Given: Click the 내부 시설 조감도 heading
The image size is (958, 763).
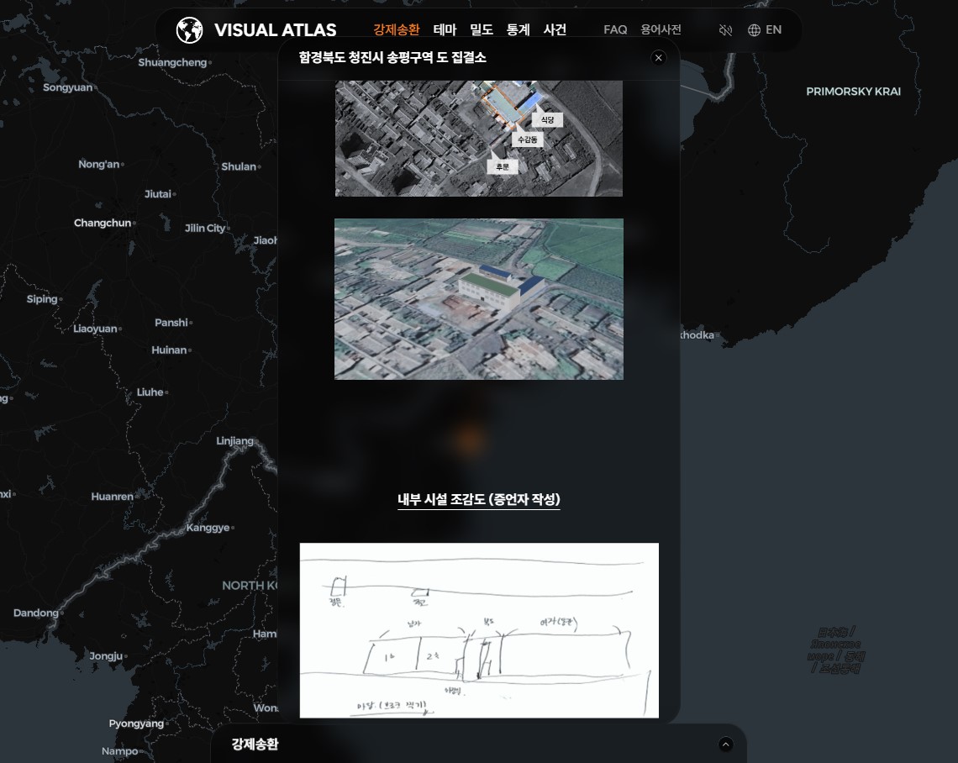Looking at the screenshot, I should (479, 499).
